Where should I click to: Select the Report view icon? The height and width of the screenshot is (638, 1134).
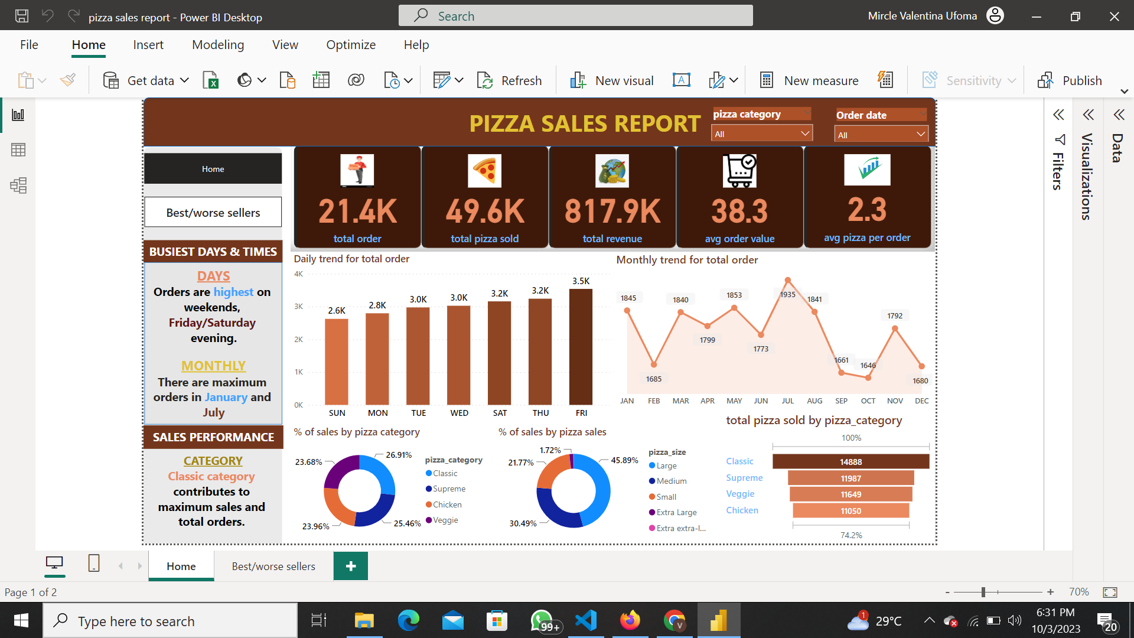(18, 115)
